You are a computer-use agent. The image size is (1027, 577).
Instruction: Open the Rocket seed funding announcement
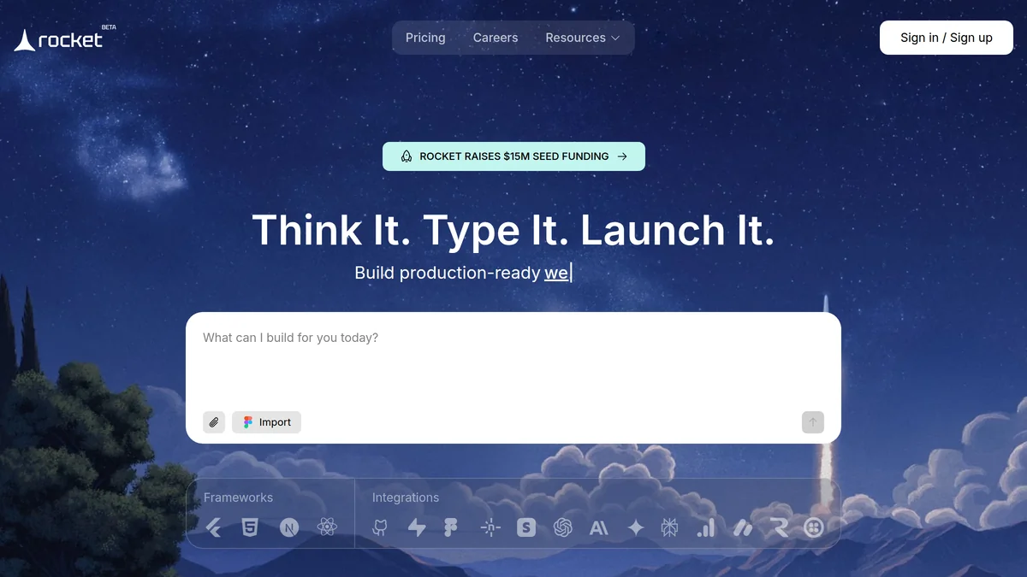[513, 156]
